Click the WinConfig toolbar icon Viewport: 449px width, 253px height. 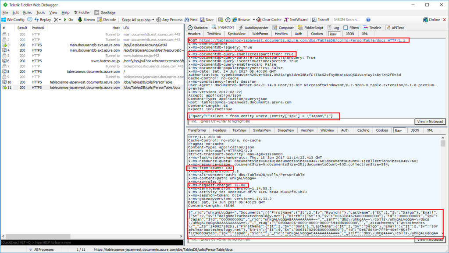click(13, 20)
